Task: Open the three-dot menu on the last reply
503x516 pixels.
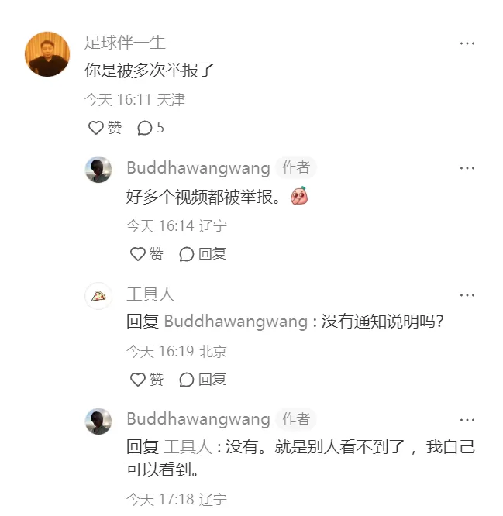Action: pyautogui.click(x=467, y=420)
